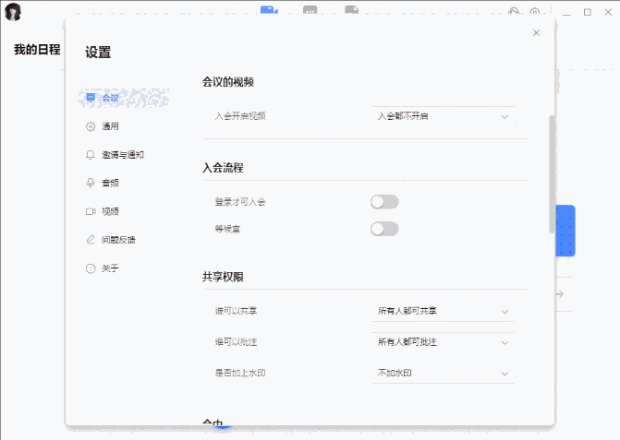
Task: Open the 问题反馈 section
Action: pyautogui.click(x=111, y=240)
